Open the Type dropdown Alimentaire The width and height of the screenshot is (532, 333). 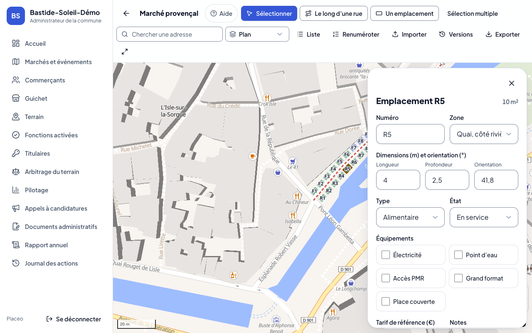[410, 217]
